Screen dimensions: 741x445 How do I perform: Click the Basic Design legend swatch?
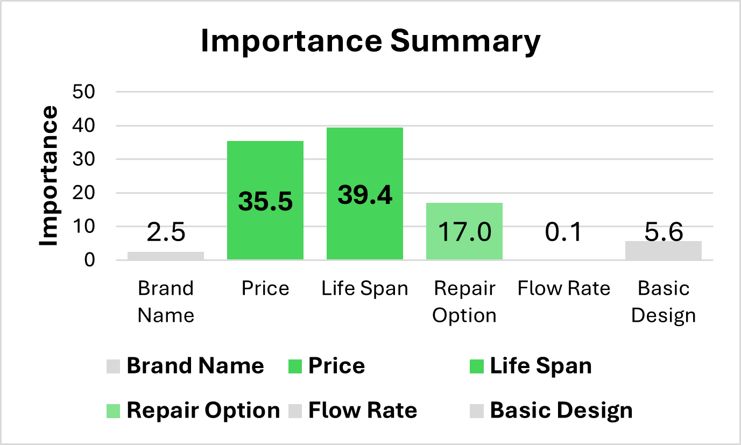coord(477,411)
